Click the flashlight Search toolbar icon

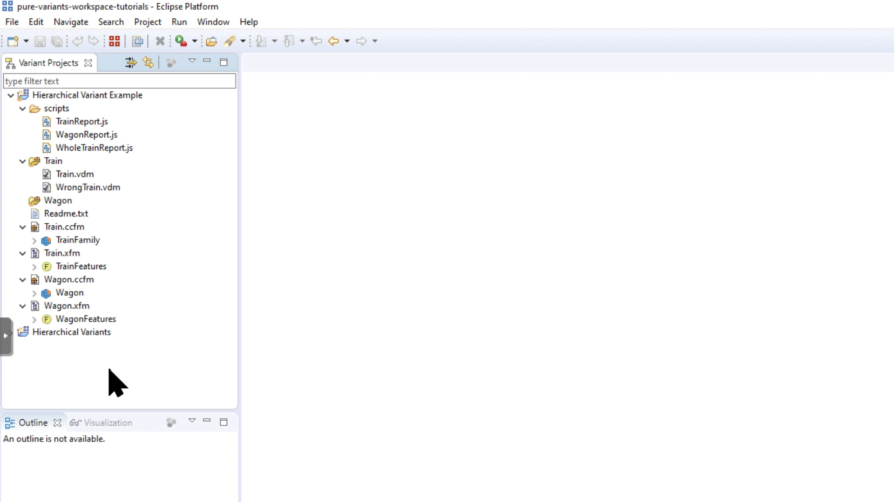230,41
